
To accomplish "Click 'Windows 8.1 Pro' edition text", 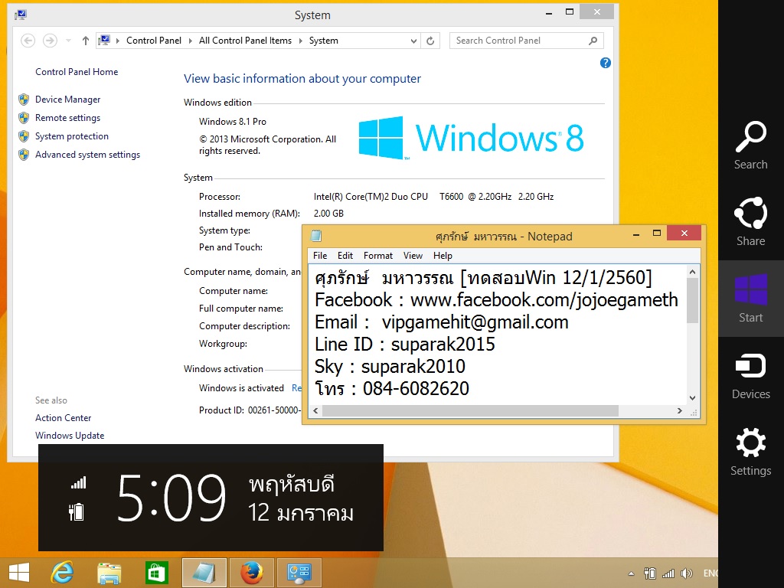I will point(233,122).
